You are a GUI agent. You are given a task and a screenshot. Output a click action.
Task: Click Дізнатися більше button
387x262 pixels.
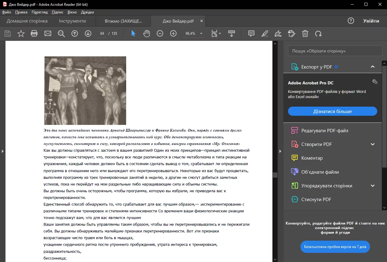(x=332, y=111)
